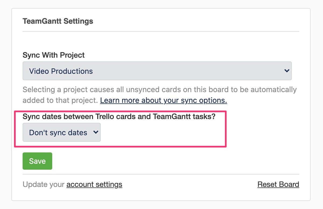The width and height of the screenshot is (323, 209).
Task: Click the TeamGantt Settings heading
Action: (x=58, y=21)
